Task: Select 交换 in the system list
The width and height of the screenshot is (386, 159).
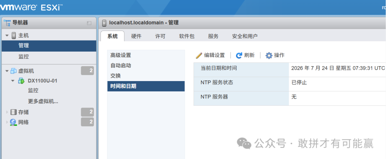Action: 146,76
